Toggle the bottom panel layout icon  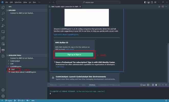click(x=149, y=2)
